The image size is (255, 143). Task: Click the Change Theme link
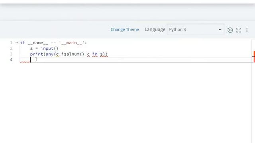pos(125,29)
